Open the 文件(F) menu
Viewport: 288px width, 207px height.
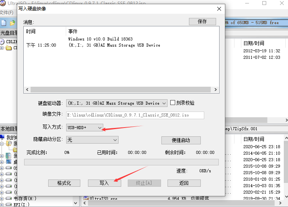tap(7, 13)
